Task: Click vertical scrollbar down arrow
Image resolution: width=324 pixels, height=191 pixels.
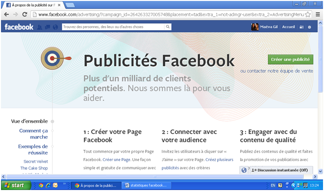Action: click(321, 171)
